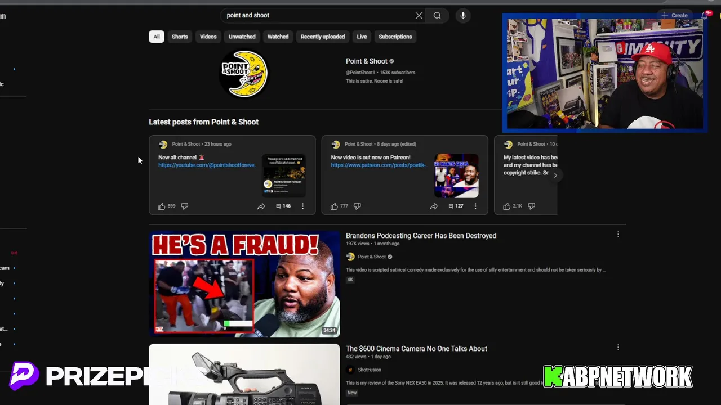Click the New badge under camera video
Image resolution: width=721 pixels, height=405 pixels.
pos(352,393)
